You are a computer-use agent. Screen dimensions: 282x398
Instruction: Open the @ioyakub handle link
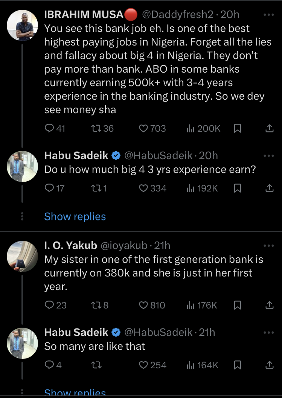[124, 245]
